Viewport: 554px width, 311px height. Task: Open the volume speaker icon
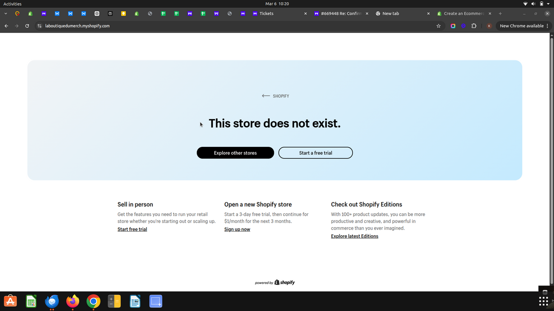533,4
